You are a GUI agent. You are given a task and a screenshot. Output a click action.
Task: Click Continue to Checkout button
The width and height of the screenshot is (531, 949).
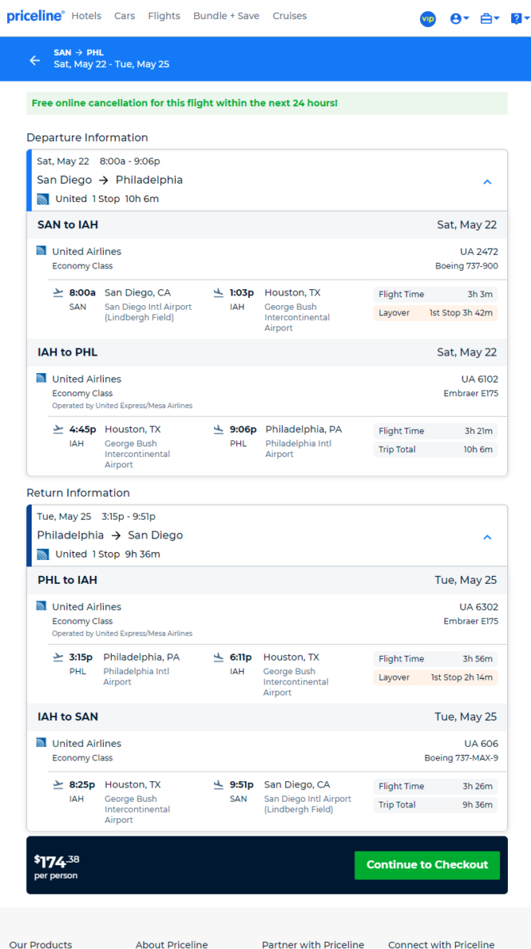click(427, 865)
